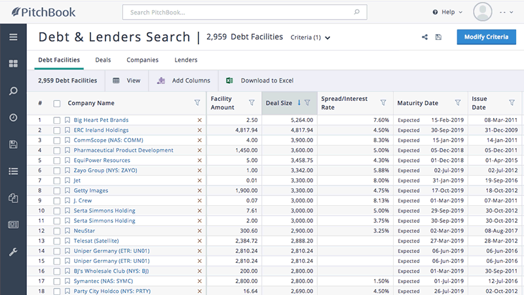This screenshot has height=295, width=524.
Task: Switch to the Companies tab
Action: click(142, 60)
